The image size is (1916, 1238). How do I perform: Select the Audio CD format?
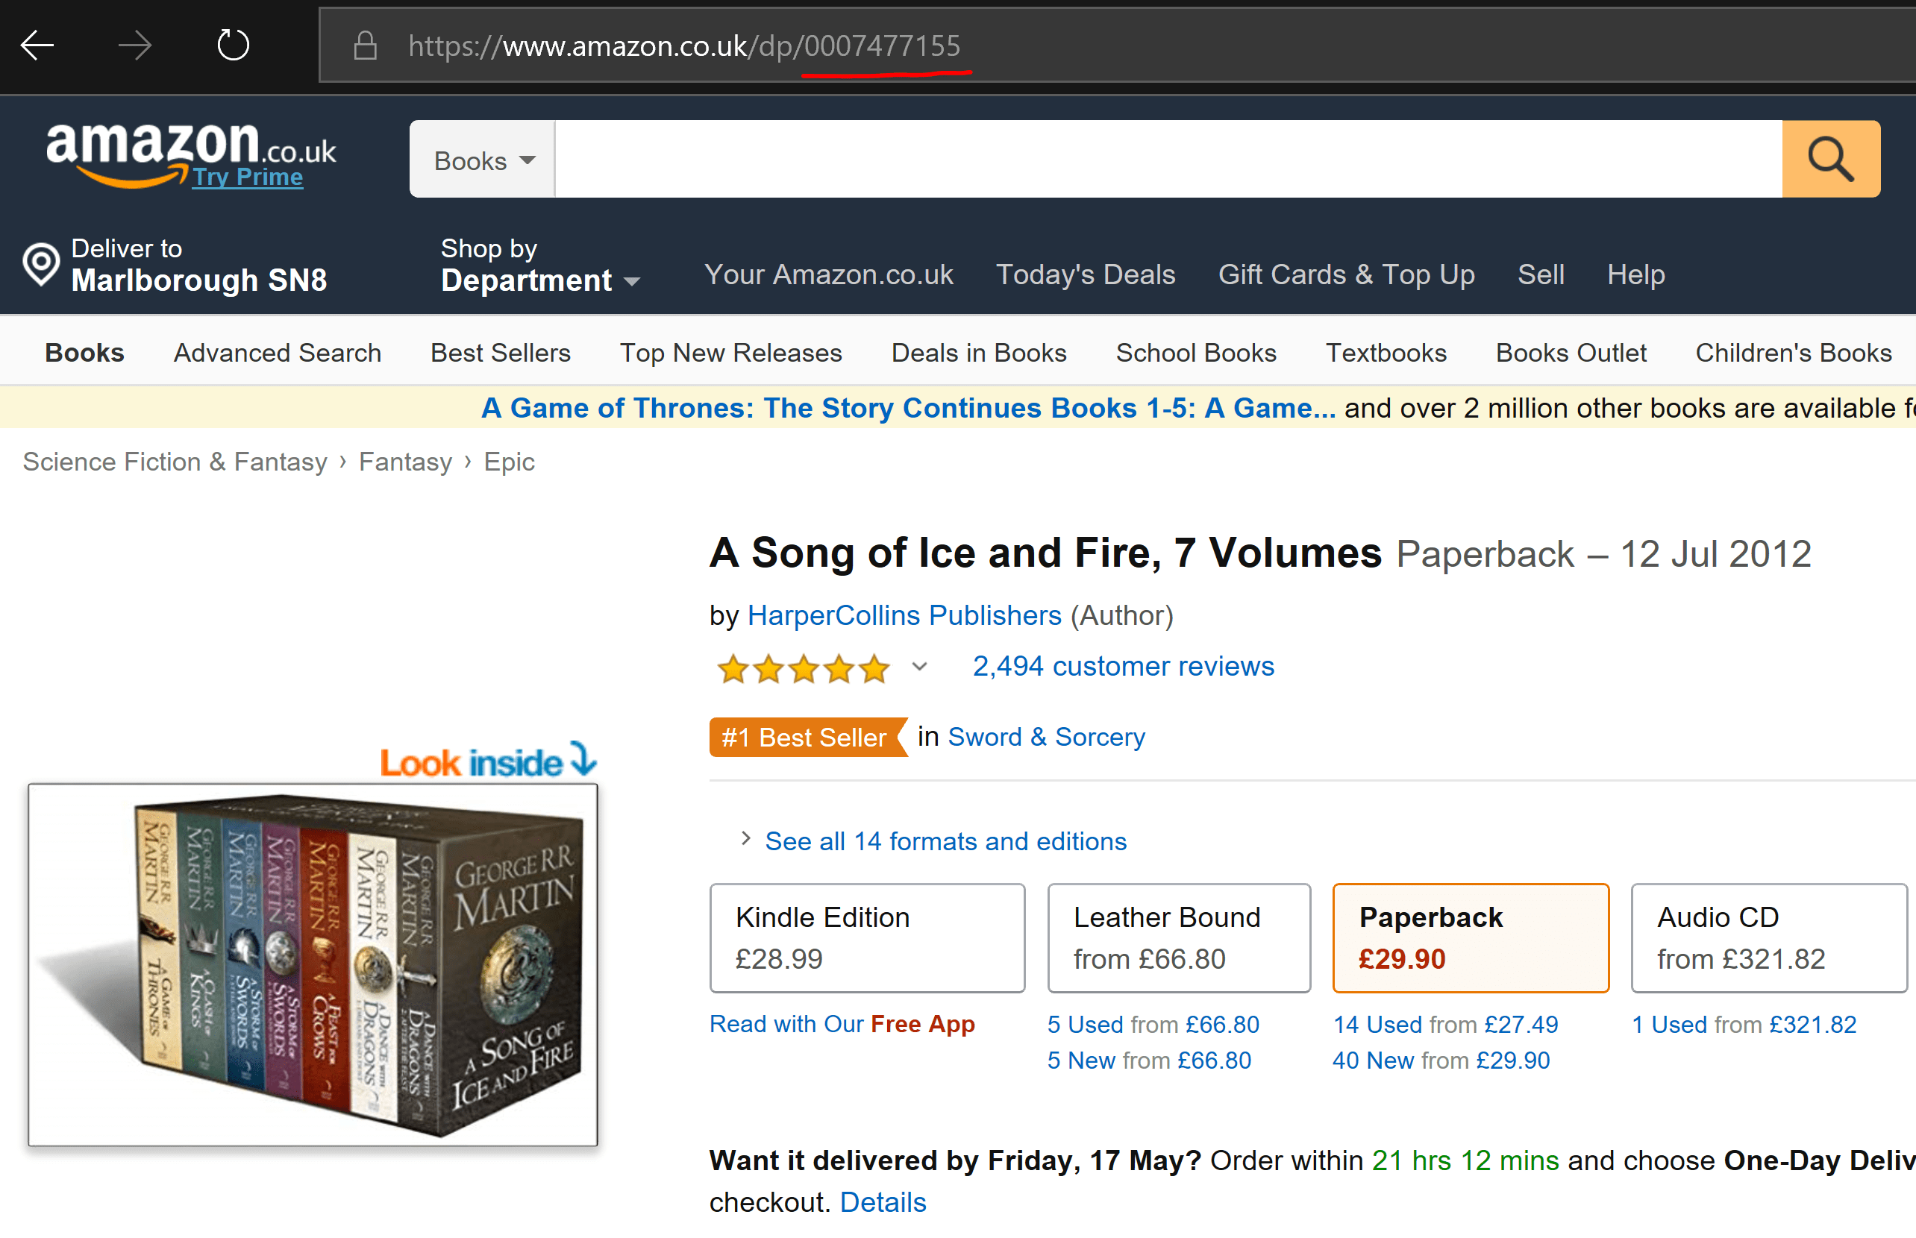[1768, 937]
